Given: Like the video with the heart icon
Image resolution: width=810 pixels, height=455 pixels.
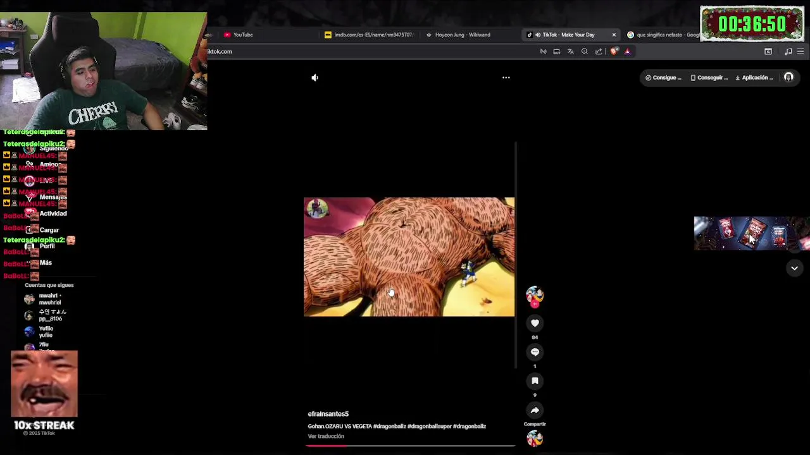Looking at the screenshot, I should click(x=535, y=323).
